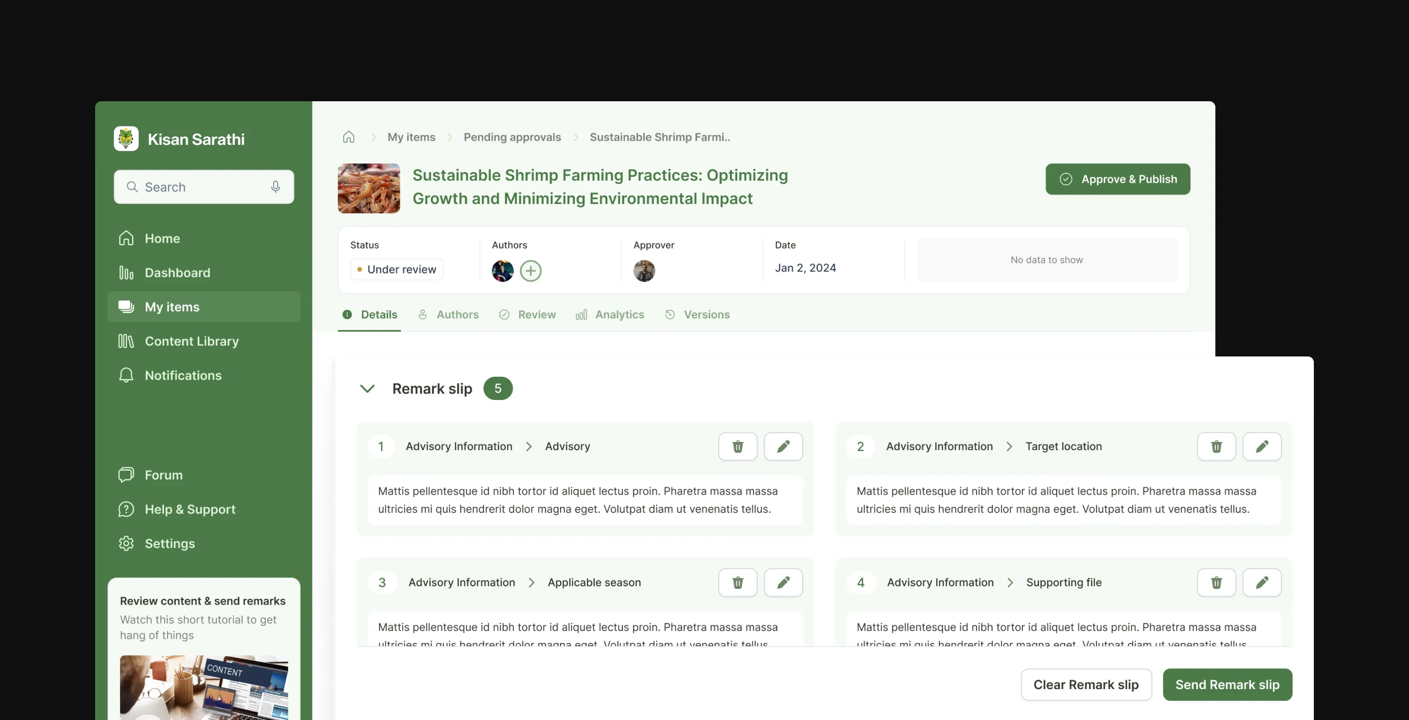The image size is (1409, 720).
Task: Open Dashboard from the sidebar
Action: point(203,272)
